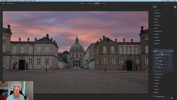Open the File menu
Screen dimensions: 177x100
click(x=11, y=1)
